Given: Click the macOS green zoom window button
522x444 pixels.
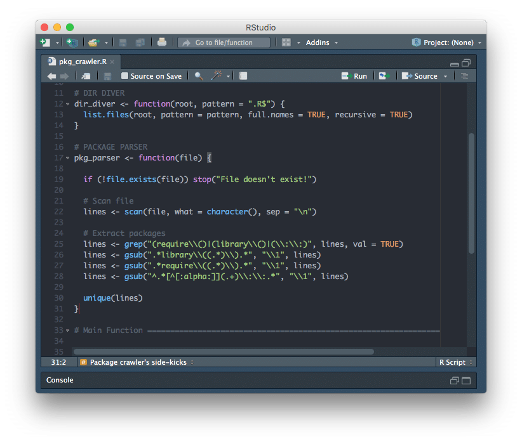Looking at the screenshot, I should [x=70, y=27].
